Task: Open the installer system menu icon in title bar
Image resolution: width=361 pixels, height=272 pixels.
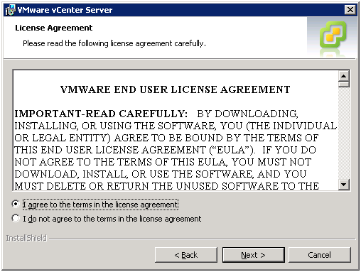Action: pos(10,10)
